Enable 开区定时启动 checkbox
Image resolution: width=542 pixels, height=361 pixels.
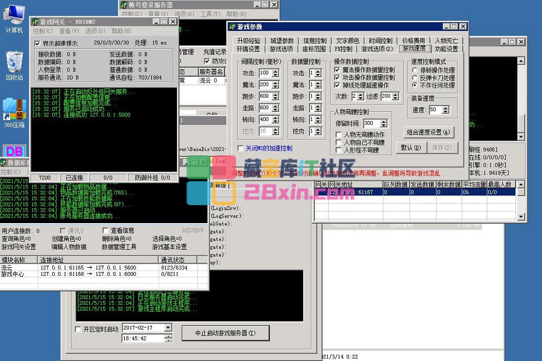(78, 329)
